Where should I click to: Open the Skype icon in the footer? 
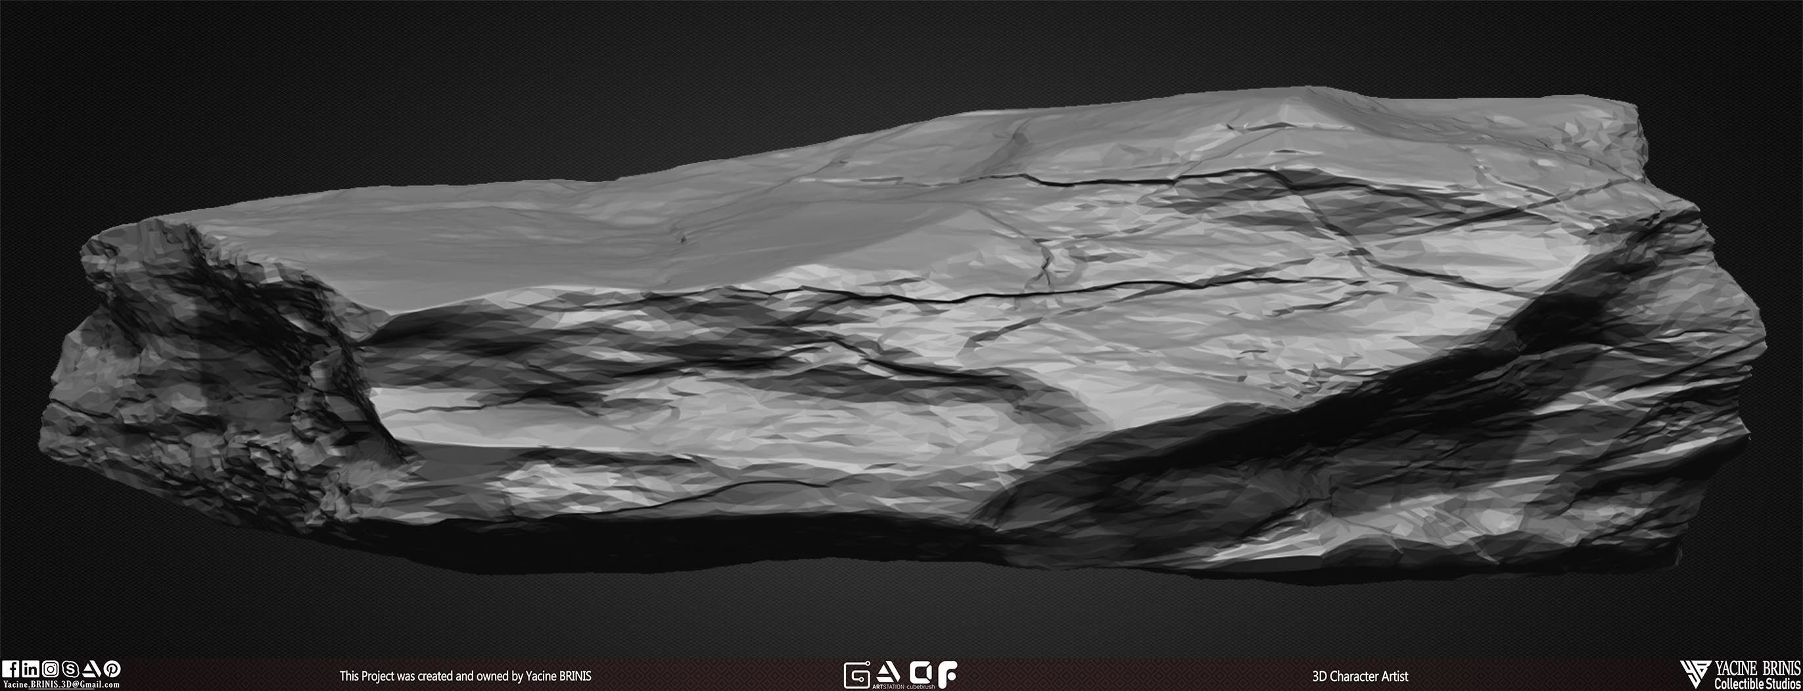click(x=71, y=669)
